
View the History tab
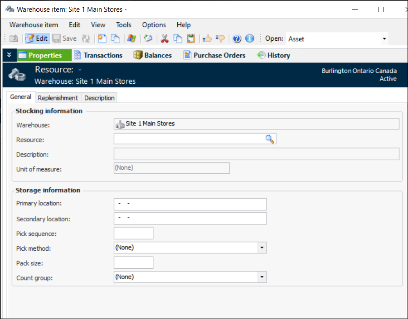(273, 55)
